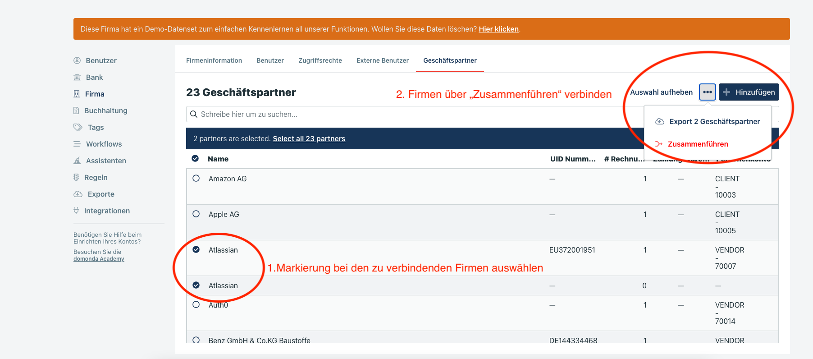
Task: Click the partner search input field
Action: (406, 114)
